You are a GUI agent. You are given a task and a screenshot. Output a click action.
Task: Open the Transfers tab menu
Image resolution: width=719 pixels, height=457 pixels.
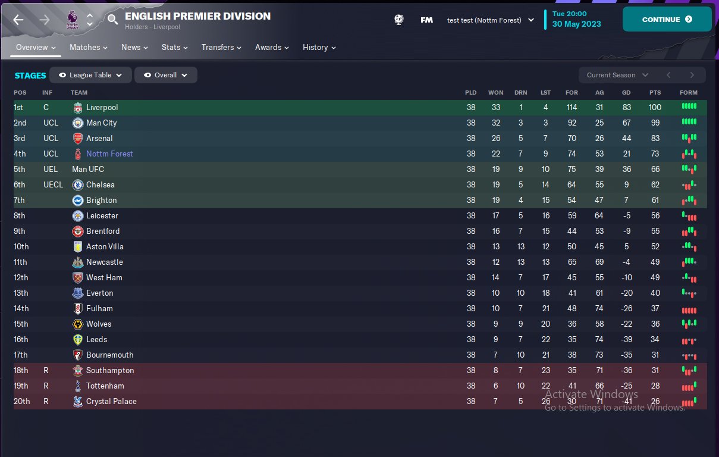tap(221, 47)
